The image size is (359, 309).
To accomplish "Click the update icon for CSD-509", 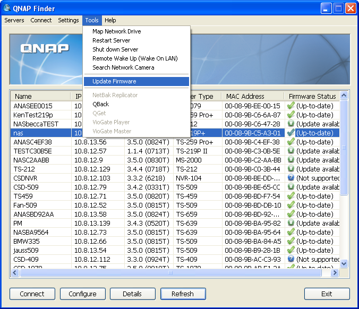I will [x=290, y=186].
